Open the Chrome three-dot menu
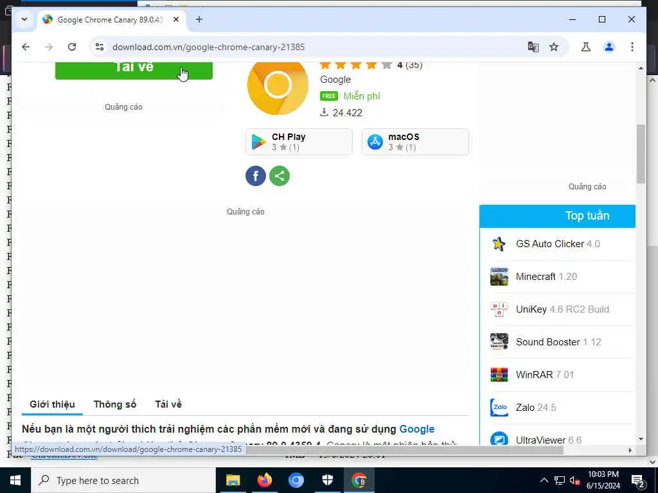Image resolution: width=658 pixels, height=493 pixels. (x=632, y=47)
